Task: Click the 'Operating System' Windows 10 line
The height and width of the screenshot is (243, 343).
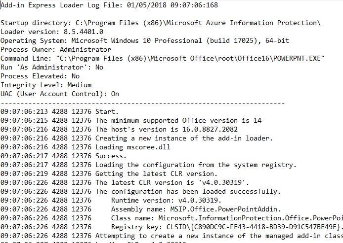Action: point(145,40)
